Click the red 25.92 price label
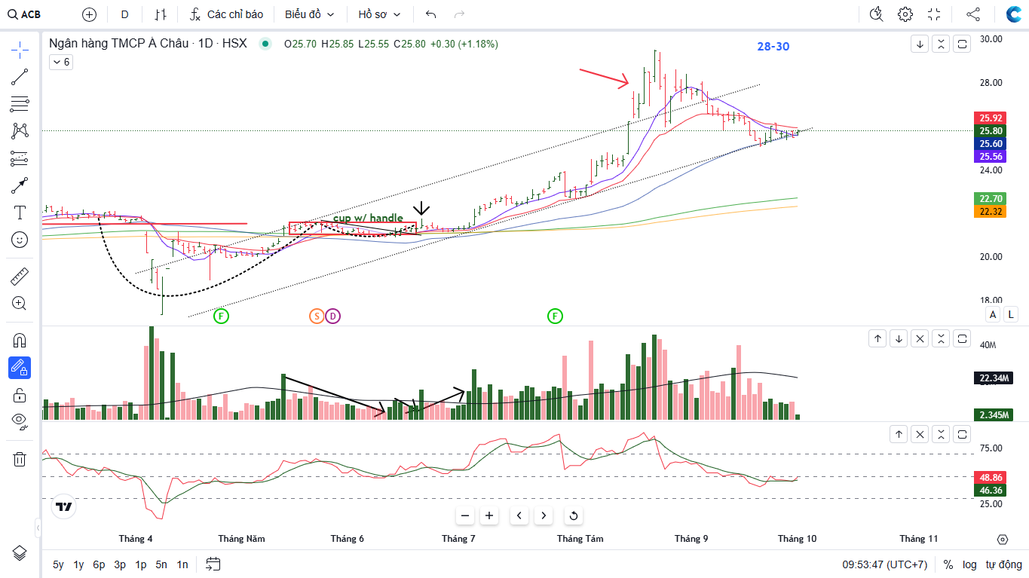The width and height of the screenshot is (1029, 578). pyautogui.click(x=990, y=118)
